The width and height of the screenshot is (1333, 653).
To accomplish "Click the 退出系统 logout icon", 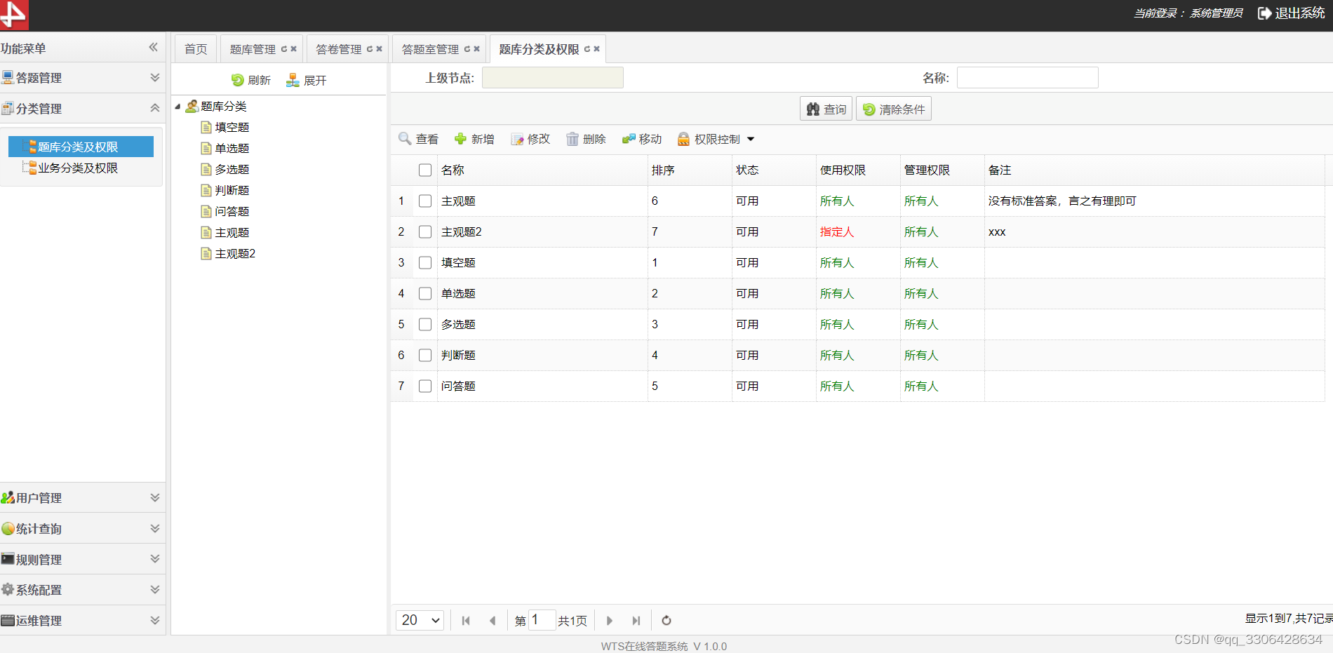I will (1264, 13).
